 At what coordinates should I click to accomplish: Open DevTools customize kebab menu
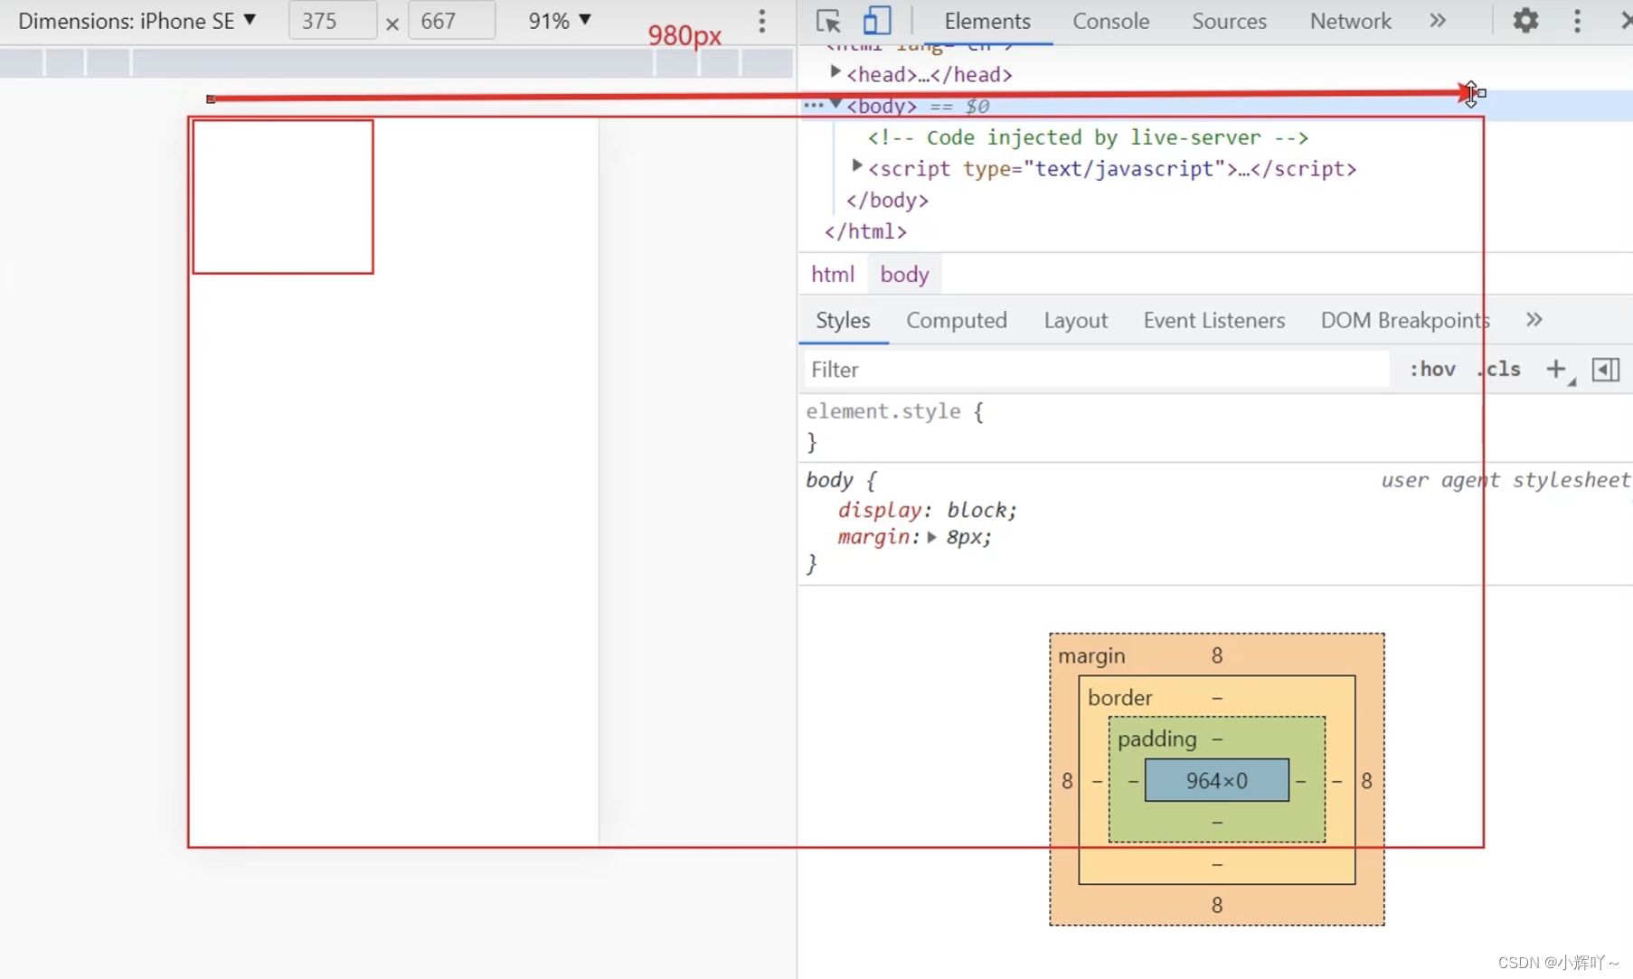point(1577,21)
